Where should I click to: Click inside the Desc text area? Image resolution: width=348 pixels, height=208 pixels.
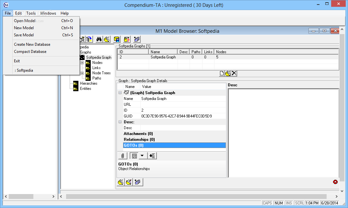tap(284, 133)
